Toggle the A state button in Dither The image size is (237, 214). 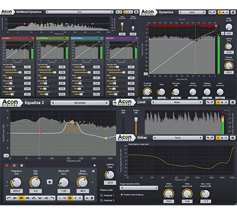pyautogui.click(x=218, y=138)
